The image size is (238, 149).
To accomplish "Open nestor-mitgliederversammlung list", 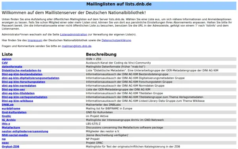I will point(25,132).
